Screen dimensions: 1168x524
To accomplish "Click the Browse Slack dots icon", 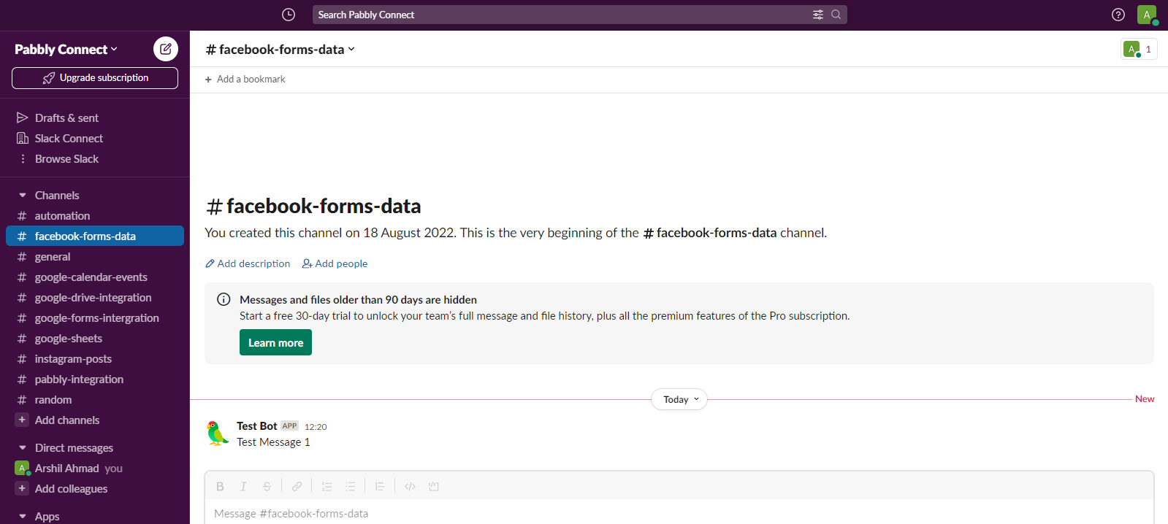I will tap(22, 158).
